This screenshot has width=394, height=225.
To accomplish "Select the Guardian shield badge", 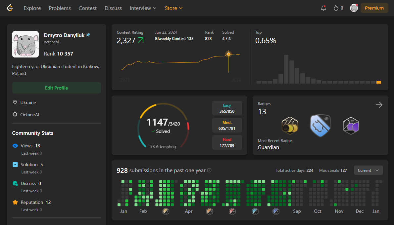I will tap(320, 126).
